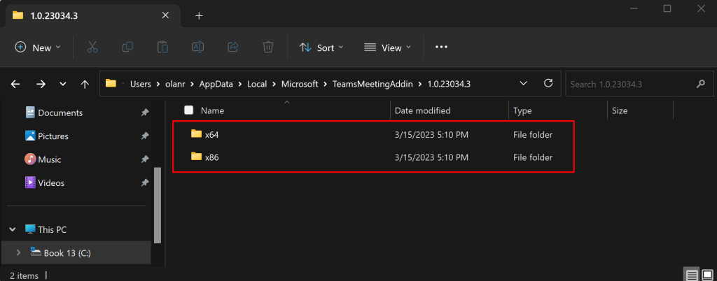Screen dimensions: 717x281
Task: Tick the select-all checkbox beside Name
Action: pyautogui.click(x=188, y=110)
